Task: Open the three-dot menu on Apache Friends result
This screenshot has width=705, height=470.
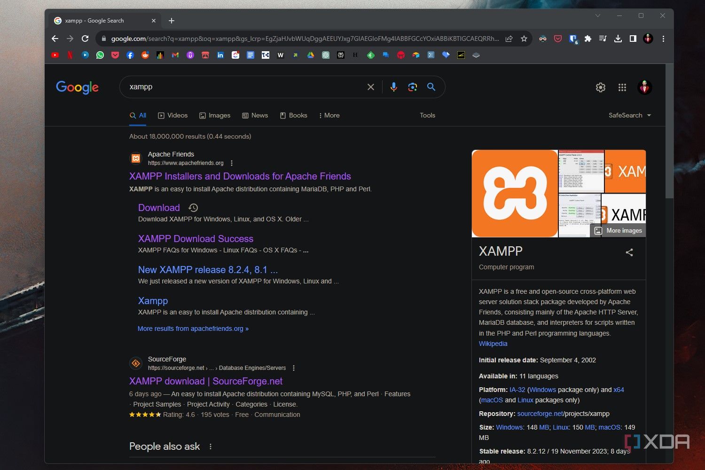Action: tap(232, 163)
